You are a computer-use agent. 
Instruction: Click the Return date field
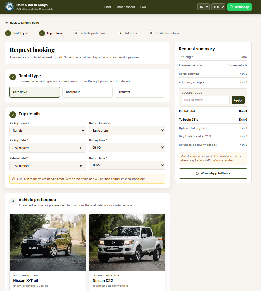point(48,166)
